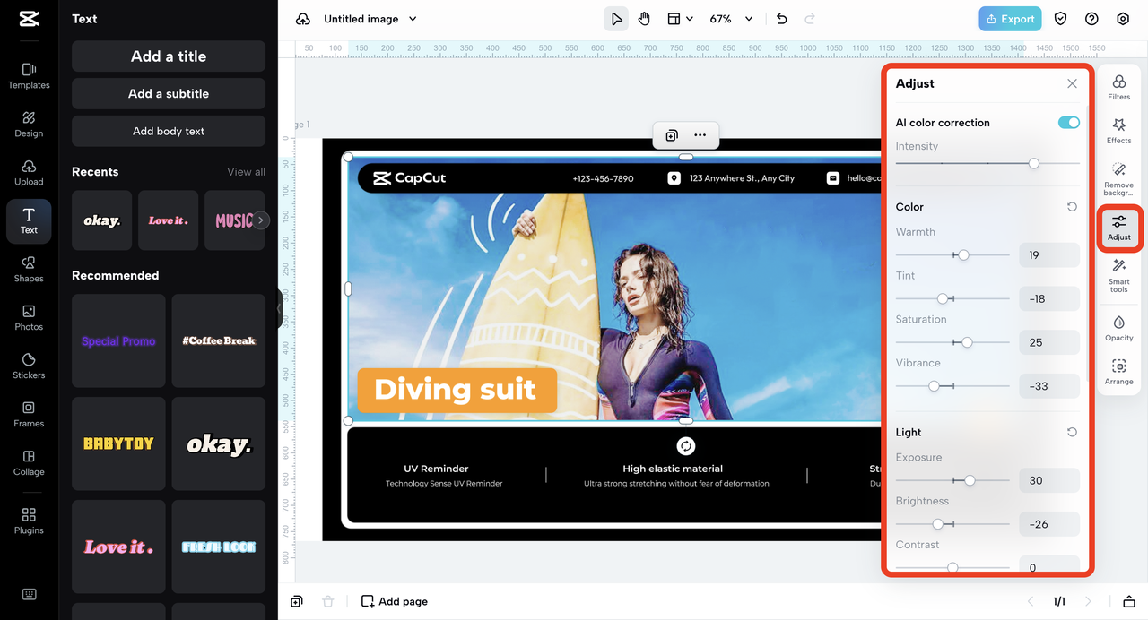This screenshot has width=1148, height=620.
Task: Open the Upload sidebar panel
Action: 29,173
